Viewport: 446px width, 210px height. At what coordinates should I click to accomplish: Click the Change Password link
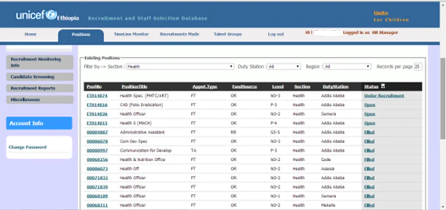pos(28,147)
